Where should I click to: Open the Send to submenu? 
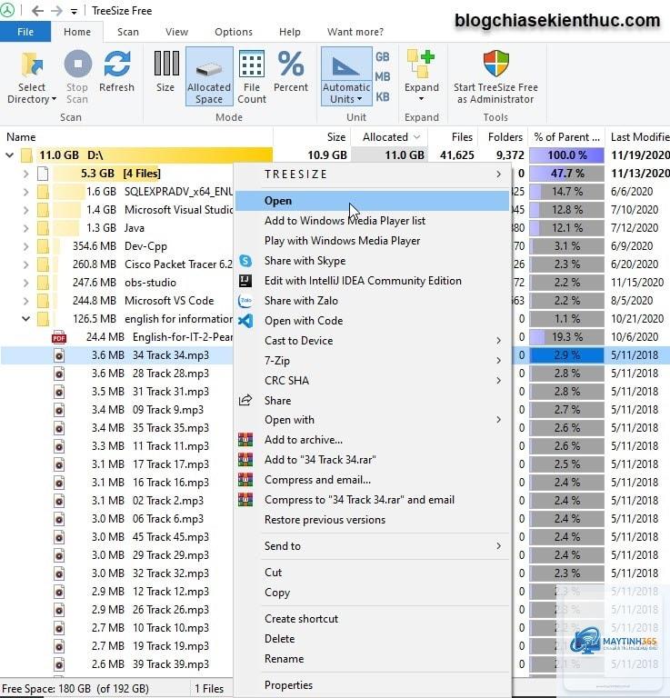pyautogui.click(x=372, y=546)
